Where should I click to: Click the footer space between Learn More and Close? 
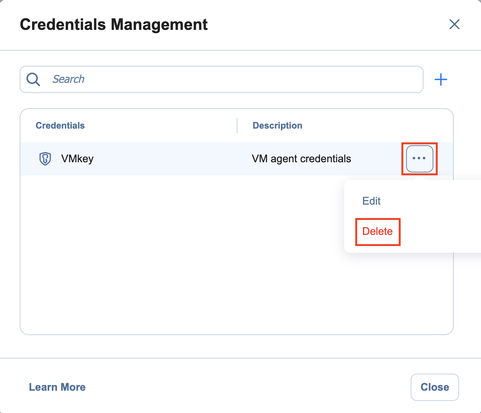click(x=246, y=387)
